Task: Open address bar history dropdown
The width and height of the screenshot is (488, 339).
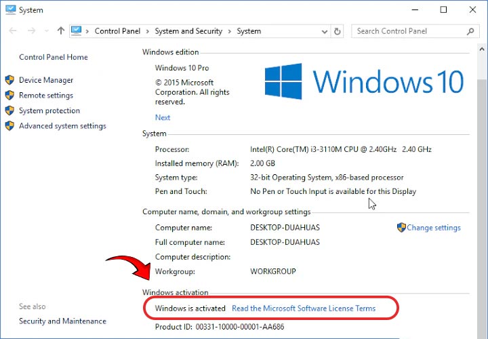Action: point(324,31)
